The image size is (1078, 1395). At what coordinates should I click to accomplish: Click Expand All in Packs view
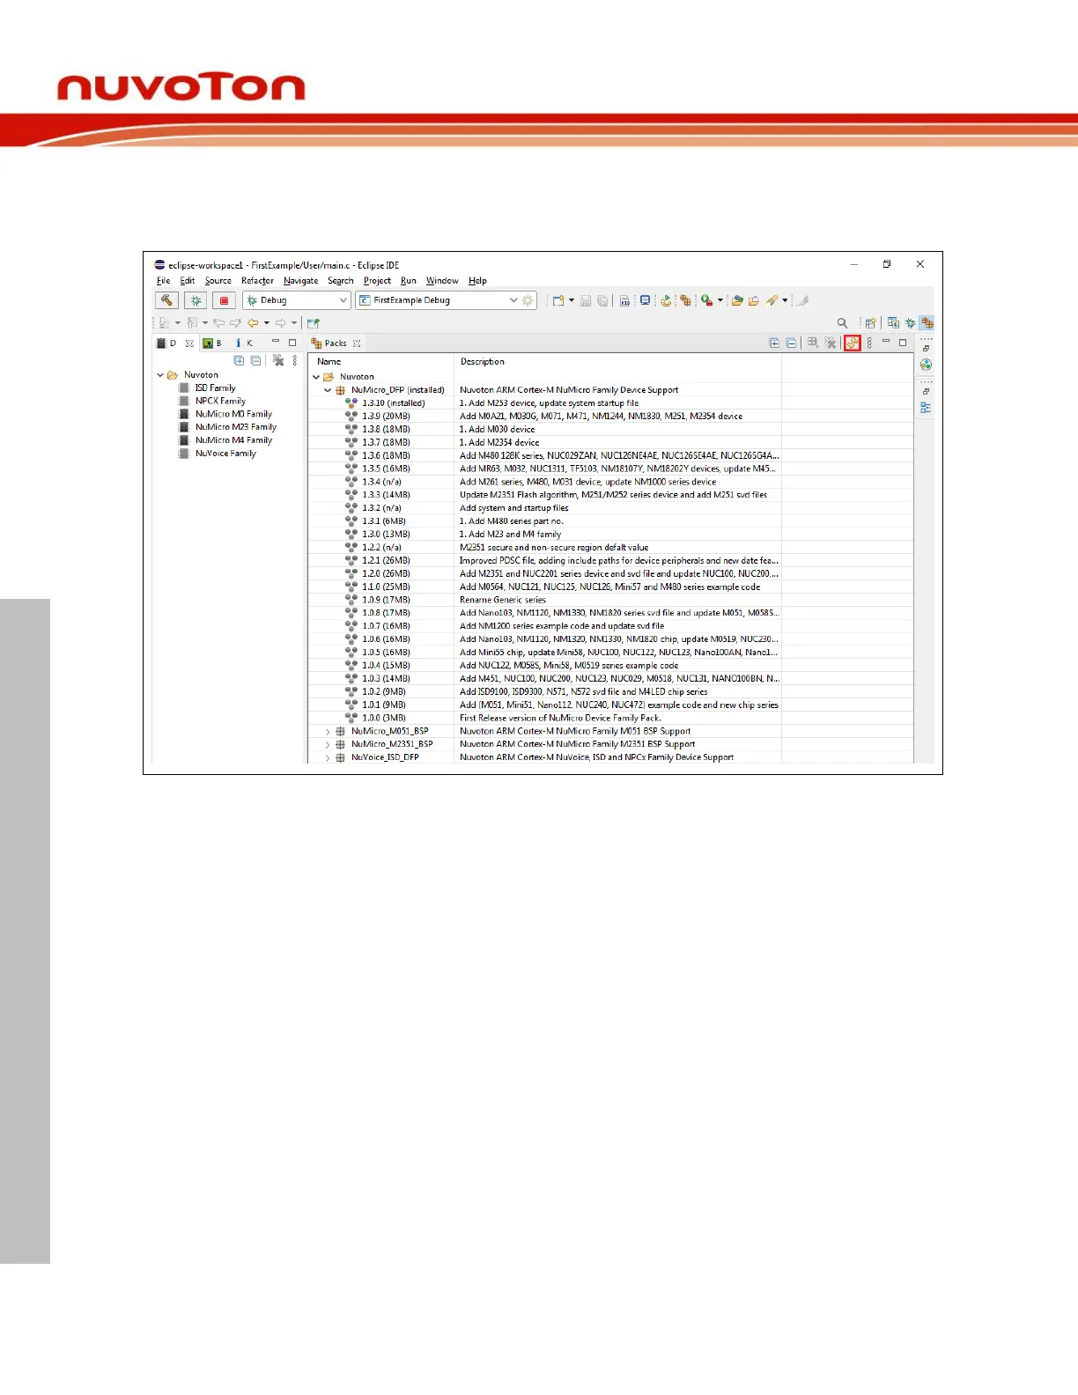(x=774, y=343)
